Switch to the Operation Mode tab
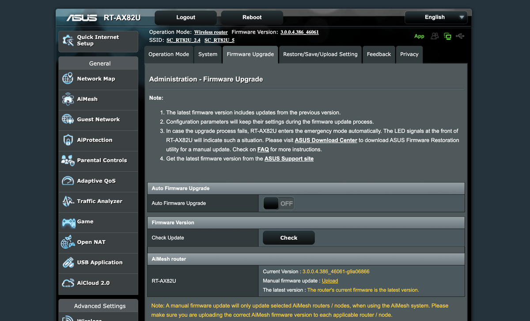The height and width of the screenshot is (321, 530). point(169,54)
